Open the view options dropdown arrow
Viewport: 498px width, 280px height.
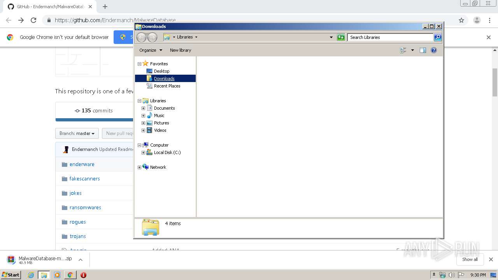412,50
